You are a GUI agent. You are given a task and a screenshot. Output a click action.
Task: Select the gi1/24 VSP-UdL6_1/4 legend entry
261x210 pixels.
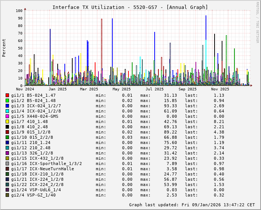pyautogui.click(x=36, y=190)
